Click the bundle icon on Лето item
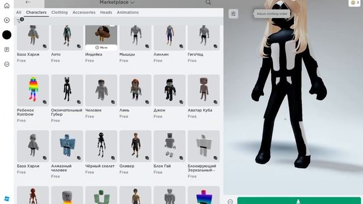 [x=79, y=46]
